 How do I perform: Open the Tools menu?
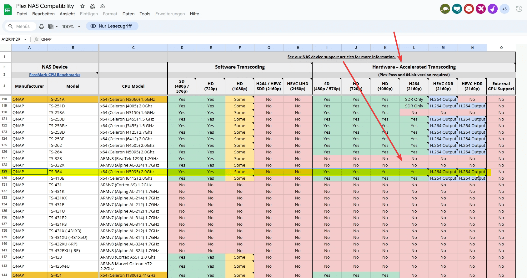(145, 14)
